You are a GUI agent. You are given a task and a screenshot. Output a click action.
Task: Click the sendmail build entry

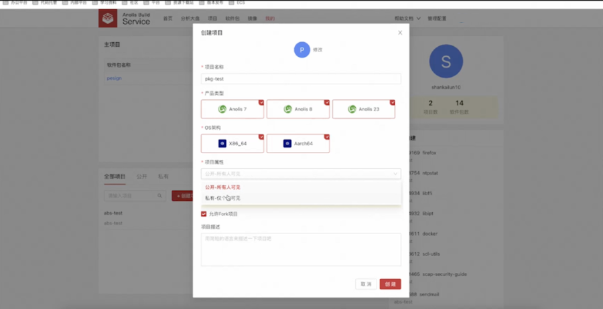[431, 294]
